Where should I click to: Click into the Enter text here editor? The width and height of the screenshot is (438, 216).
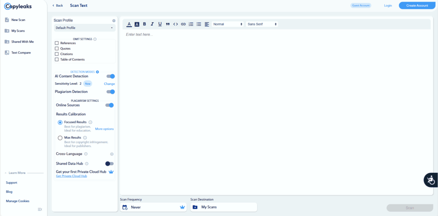click(277, 111)
